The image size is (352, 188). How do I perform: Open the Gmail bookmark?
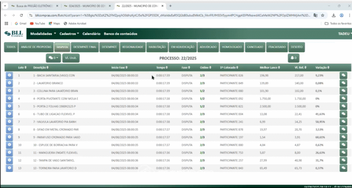click(21, 23)
